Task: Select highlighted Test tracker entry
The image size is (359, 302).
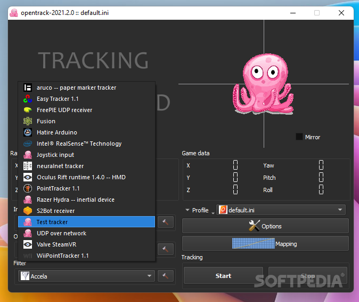Action: point(86,222)
